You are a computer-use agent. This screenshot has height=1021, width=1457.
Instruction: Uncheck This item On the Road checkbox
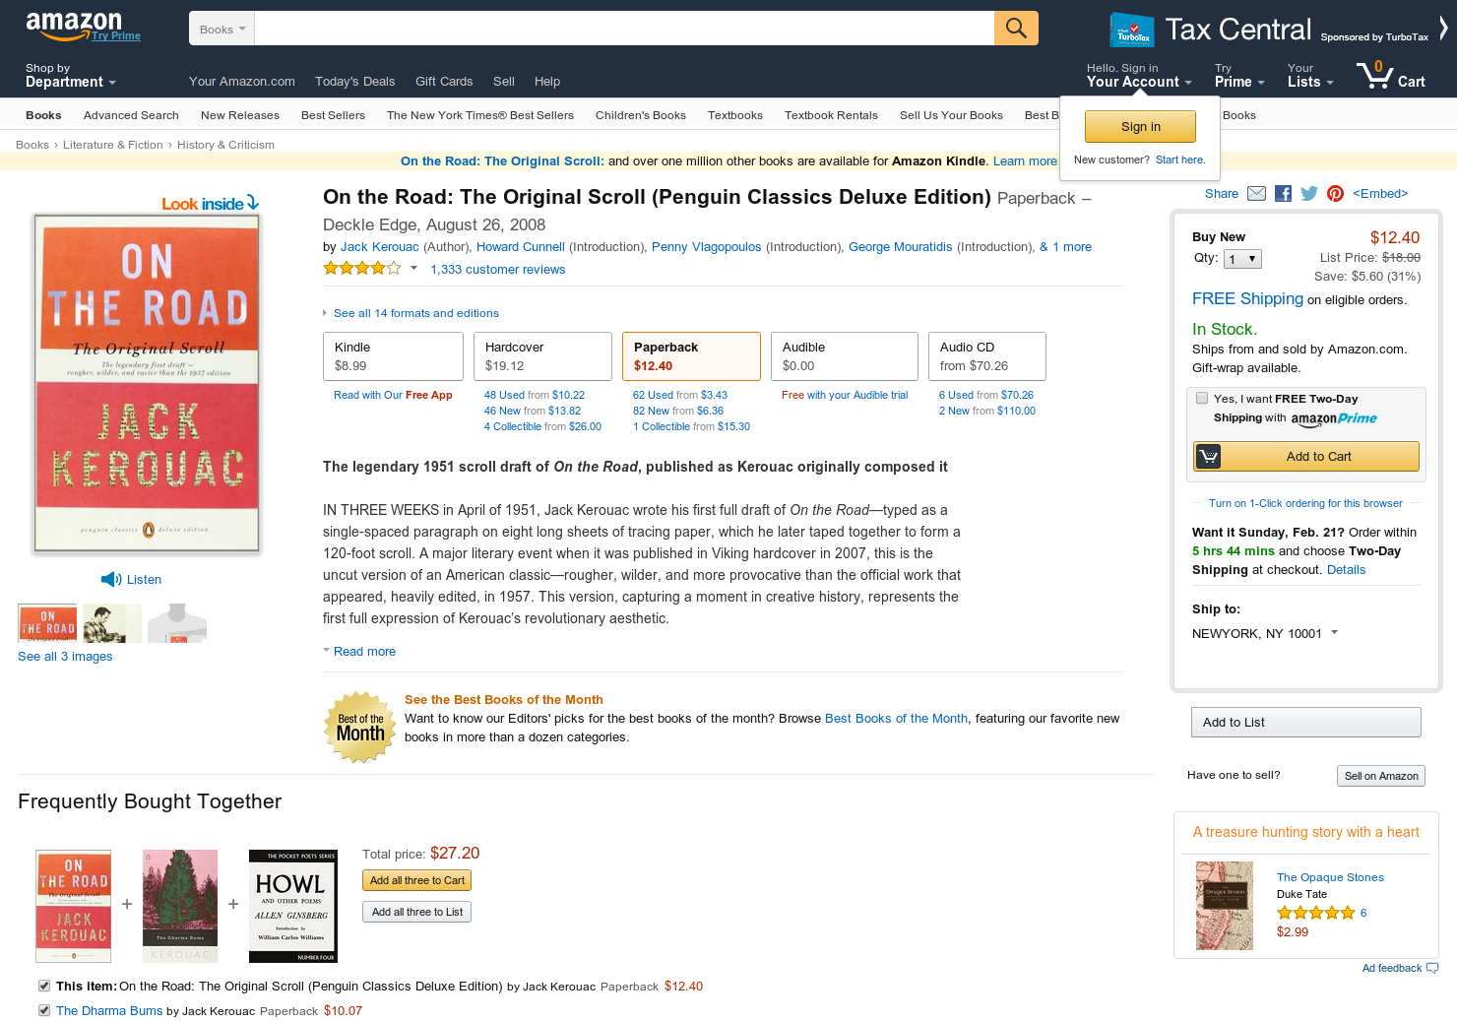[44, 986]
